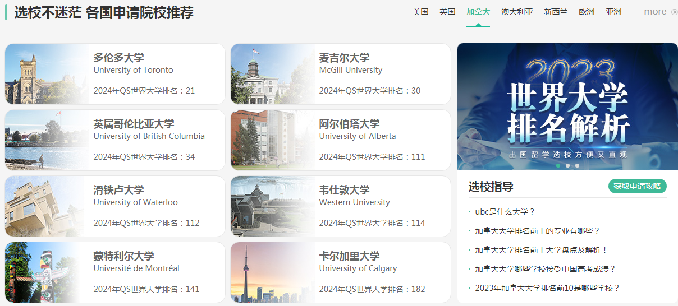This screenshot has width=678, height=306.
Task: Click the text University of Waterloo
Action: point(135,202)
